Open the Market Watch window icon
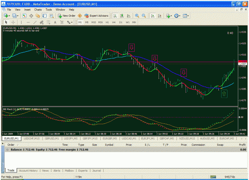 coord(24,16)
